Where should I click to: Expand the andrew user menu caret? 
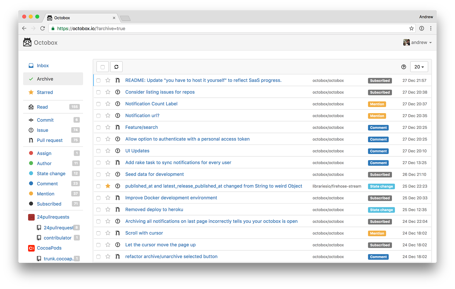pos(431,43)
